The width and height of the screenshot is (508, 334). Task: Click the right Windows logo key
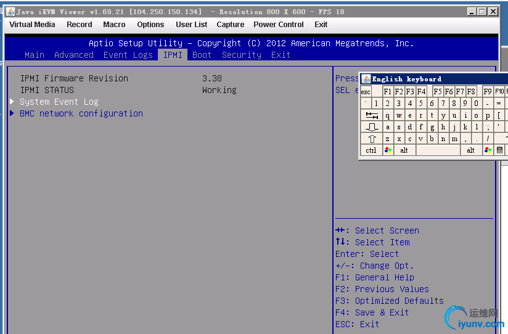[x=488, y=150]
